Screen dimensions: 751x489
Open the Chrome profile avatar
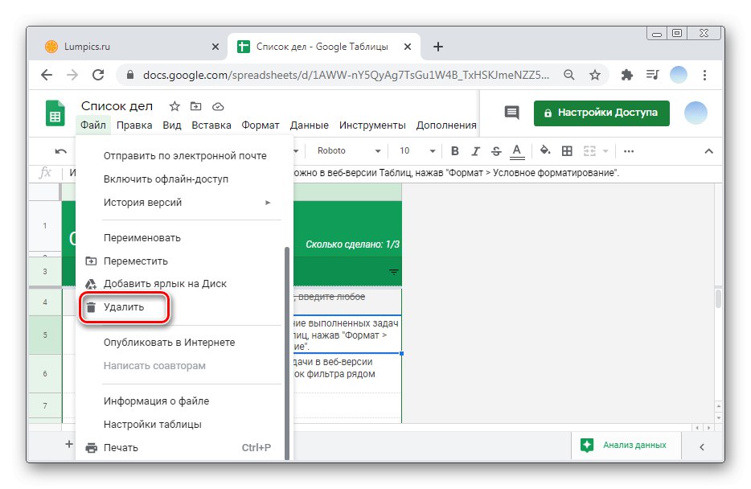tap(678, 75)
